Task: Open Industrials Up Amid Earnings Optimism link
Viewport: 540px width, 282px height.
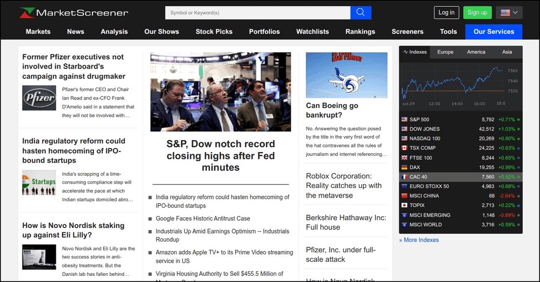Action: click(x=223, y=235)
